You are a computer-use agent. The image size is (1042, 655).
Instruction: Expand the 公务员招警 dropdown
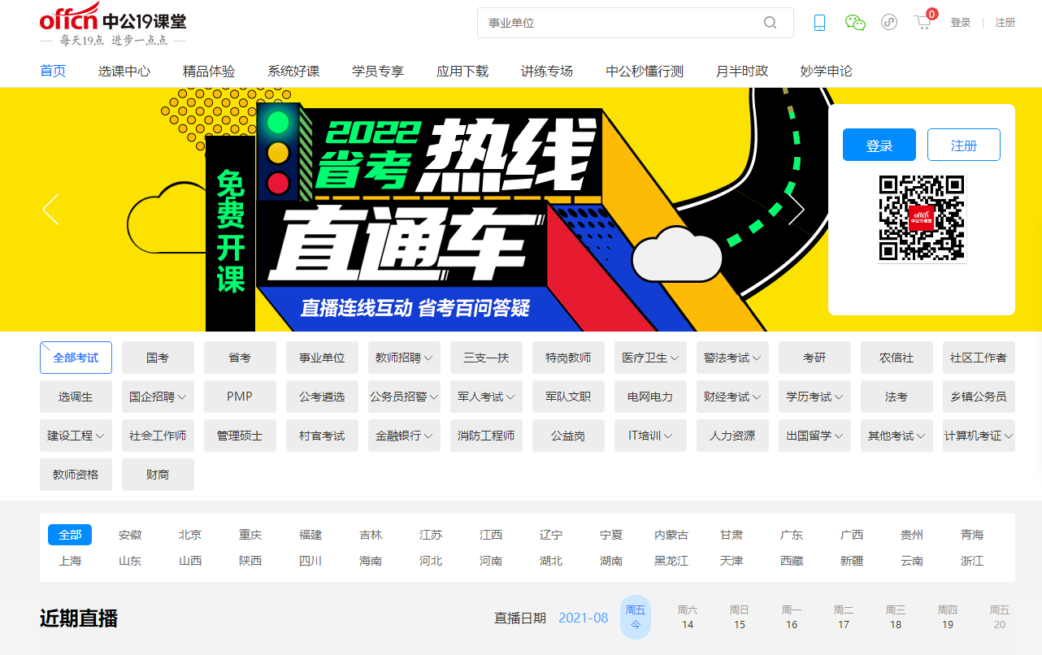(404, 397)
